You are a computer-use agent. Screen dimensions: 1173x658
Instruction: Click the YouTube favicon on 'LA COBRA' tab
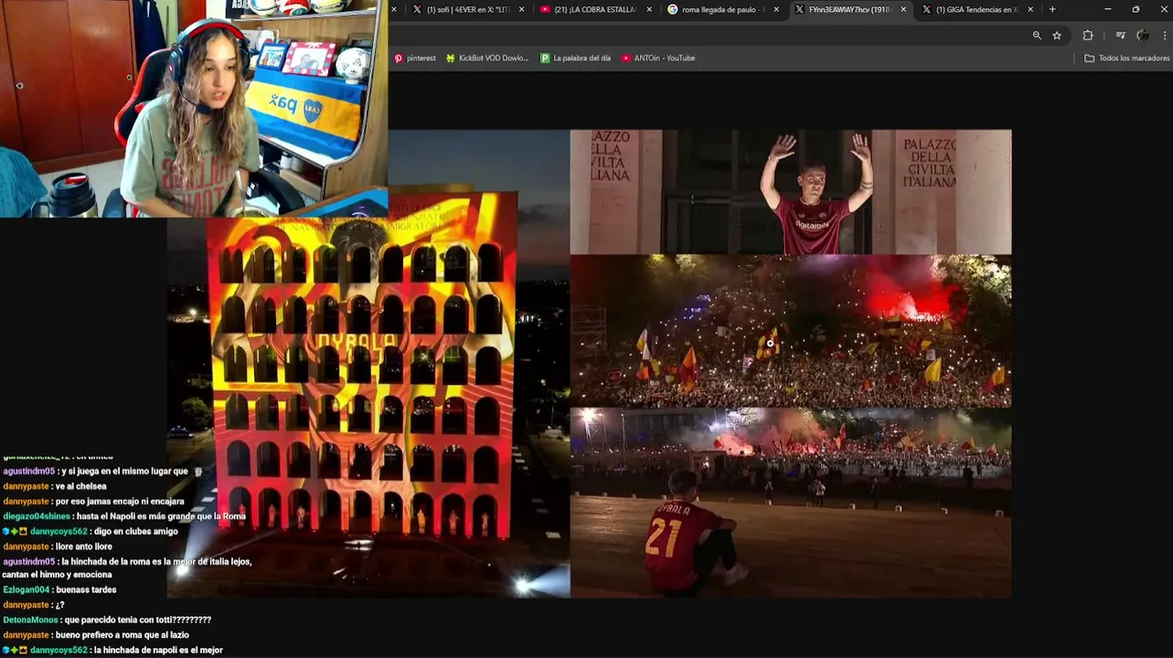[545, 9]
